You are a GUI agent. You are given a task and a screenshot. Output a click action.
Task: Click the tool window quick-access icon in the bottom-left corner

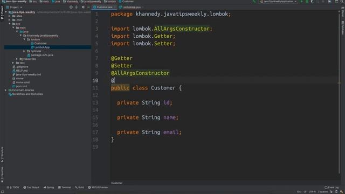pos(2,192)
